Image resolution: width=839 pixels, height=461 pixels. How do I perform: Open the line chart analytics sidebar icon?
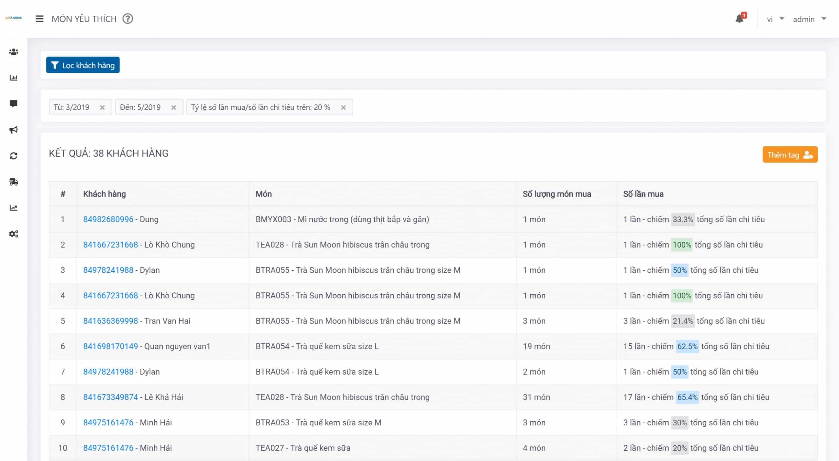click(x=13, y=208)
